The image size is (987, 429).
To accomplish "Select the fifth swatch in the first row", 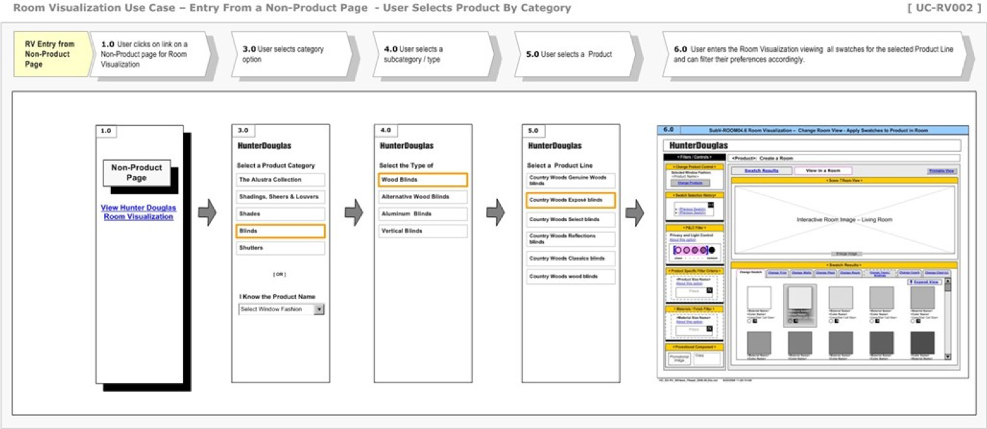I will [x=922, y=298].
